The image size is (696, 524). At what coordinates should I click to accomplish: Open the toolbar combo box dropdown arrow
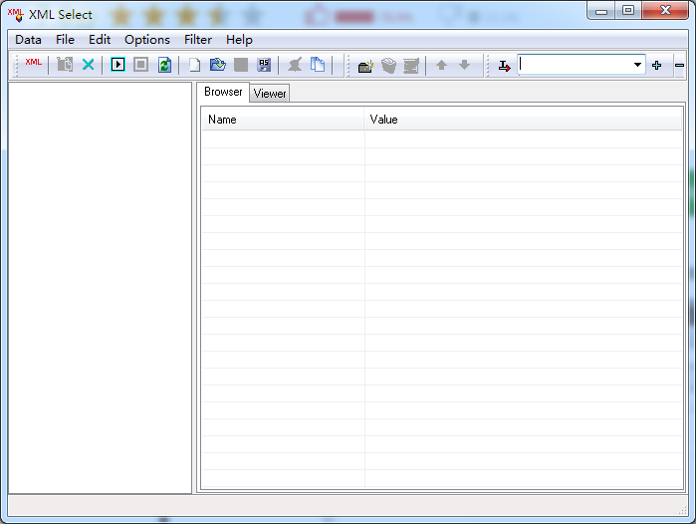coord(637,65)
